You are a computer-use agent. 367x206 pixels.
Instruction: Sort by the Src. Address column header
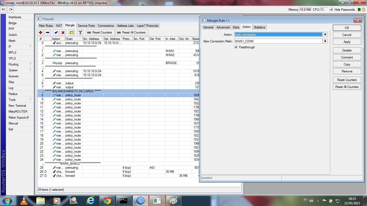[93, 39]
